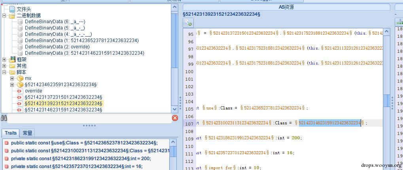The width and height of the screenshot is (403, 170).
Task: Click the DefineBinaryData (6: _a_---) icon
Action: tap(20, 22)
